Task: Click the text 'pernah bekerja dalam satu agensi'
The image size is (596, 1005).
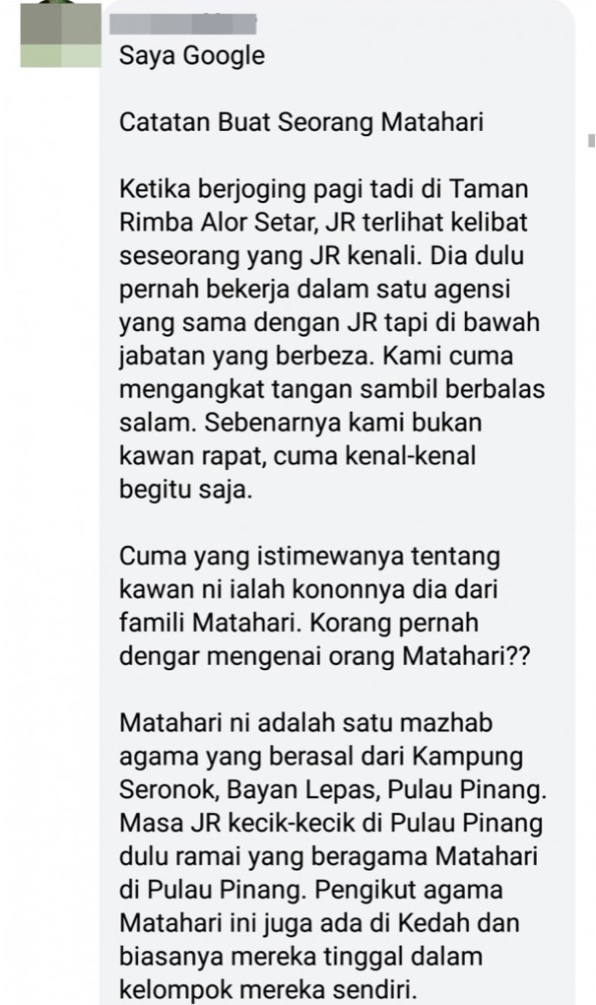Action: tap(314, 289)
